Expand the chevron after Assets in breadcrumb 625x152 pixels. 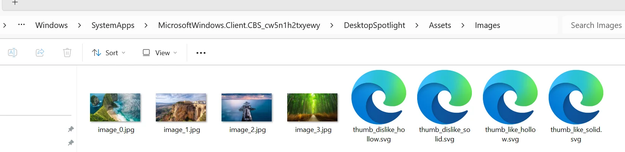[462, 25]
